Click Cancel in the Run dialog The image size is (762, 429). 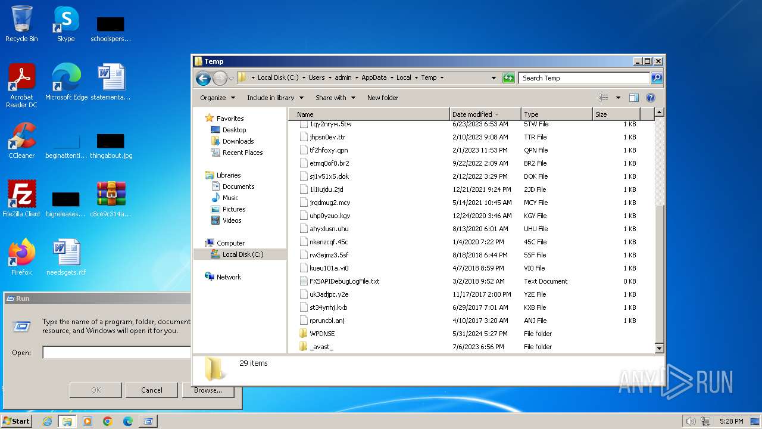click(x=152, y=390)
